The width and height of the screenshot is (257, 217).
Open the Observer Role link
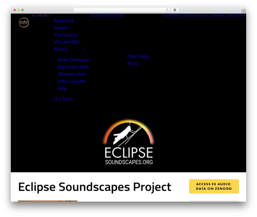point(72,74)
